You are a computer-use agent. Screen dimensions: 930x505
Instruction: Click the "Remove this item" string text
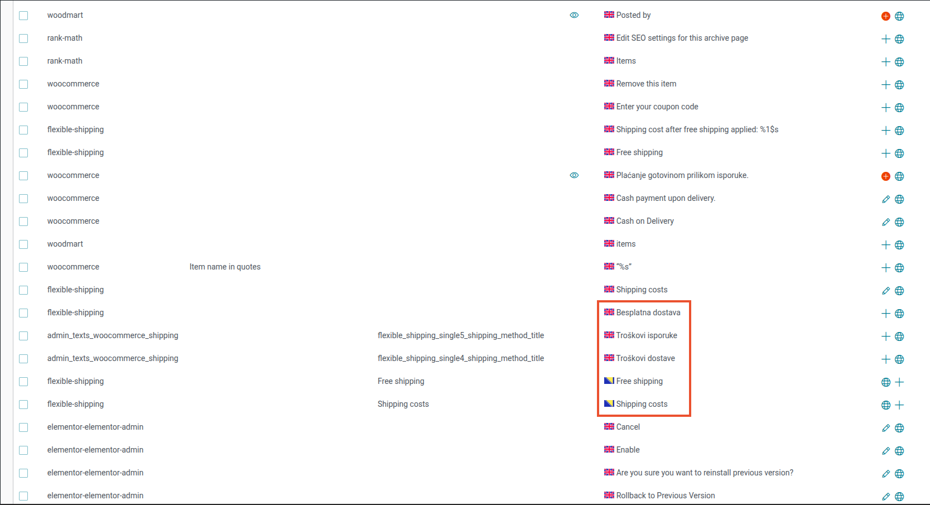(x=646, y=84)
